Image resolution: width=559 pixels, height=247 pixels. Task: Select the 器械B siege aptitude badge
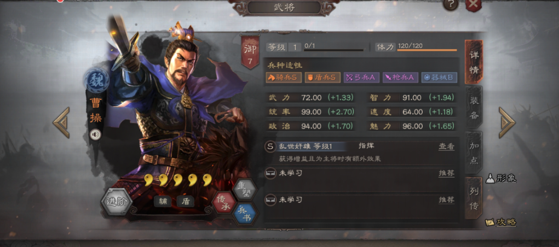pyautogui.click(x=439, y=78)
